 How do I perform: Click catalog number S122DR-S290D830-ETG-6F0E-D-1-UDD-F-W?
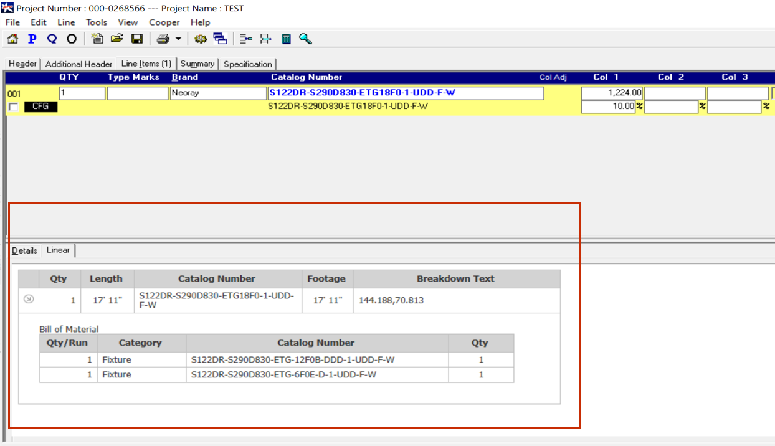pos(283,374)
